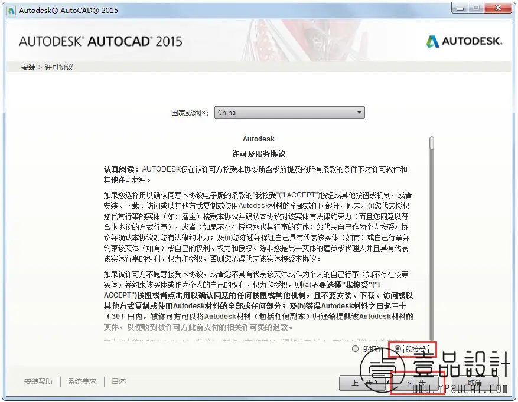Click the Autodesk logo in the header

tap(464, 41)
